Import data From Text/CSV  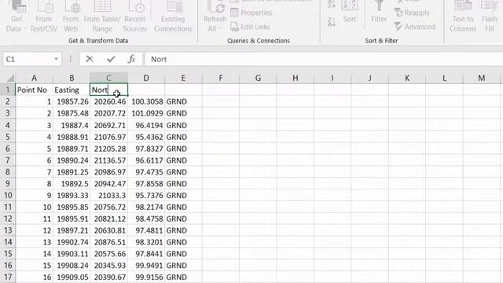click(x=44, y=17)
